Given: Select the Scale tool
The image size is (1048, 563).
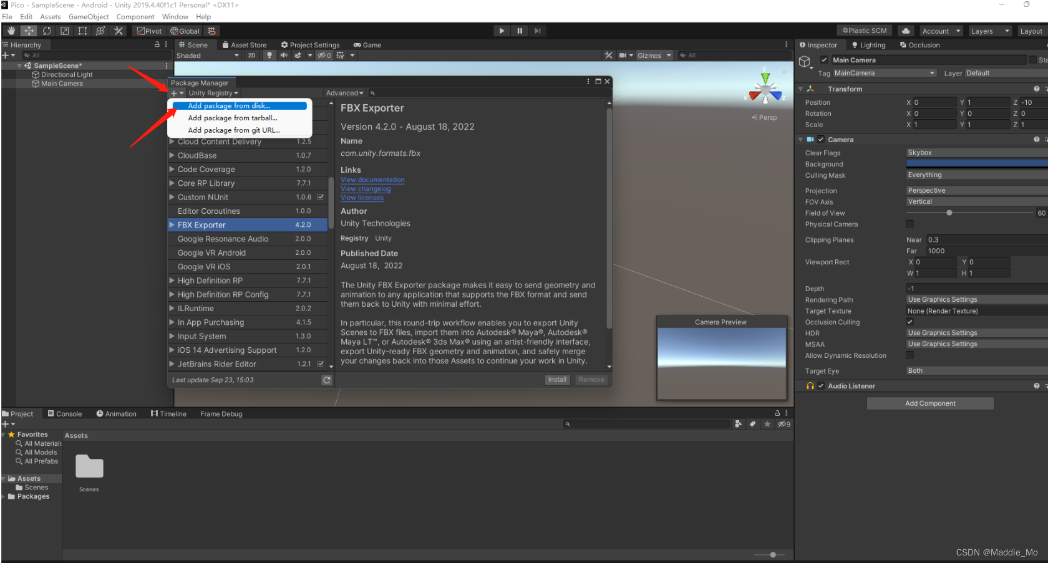Looking at the screenshot, I should pyautogui.click(x=64, y=31).
